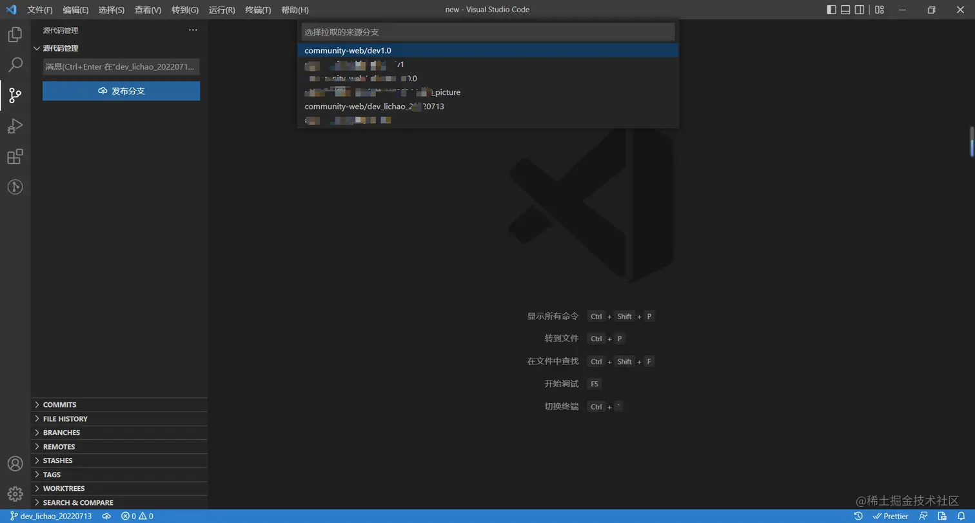
Task: Open the notifications bell
Action: pos(961,517)
